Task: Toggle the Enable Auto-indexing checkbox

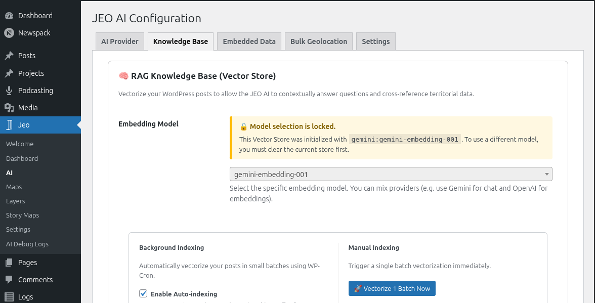Action: tap(144, 293)
